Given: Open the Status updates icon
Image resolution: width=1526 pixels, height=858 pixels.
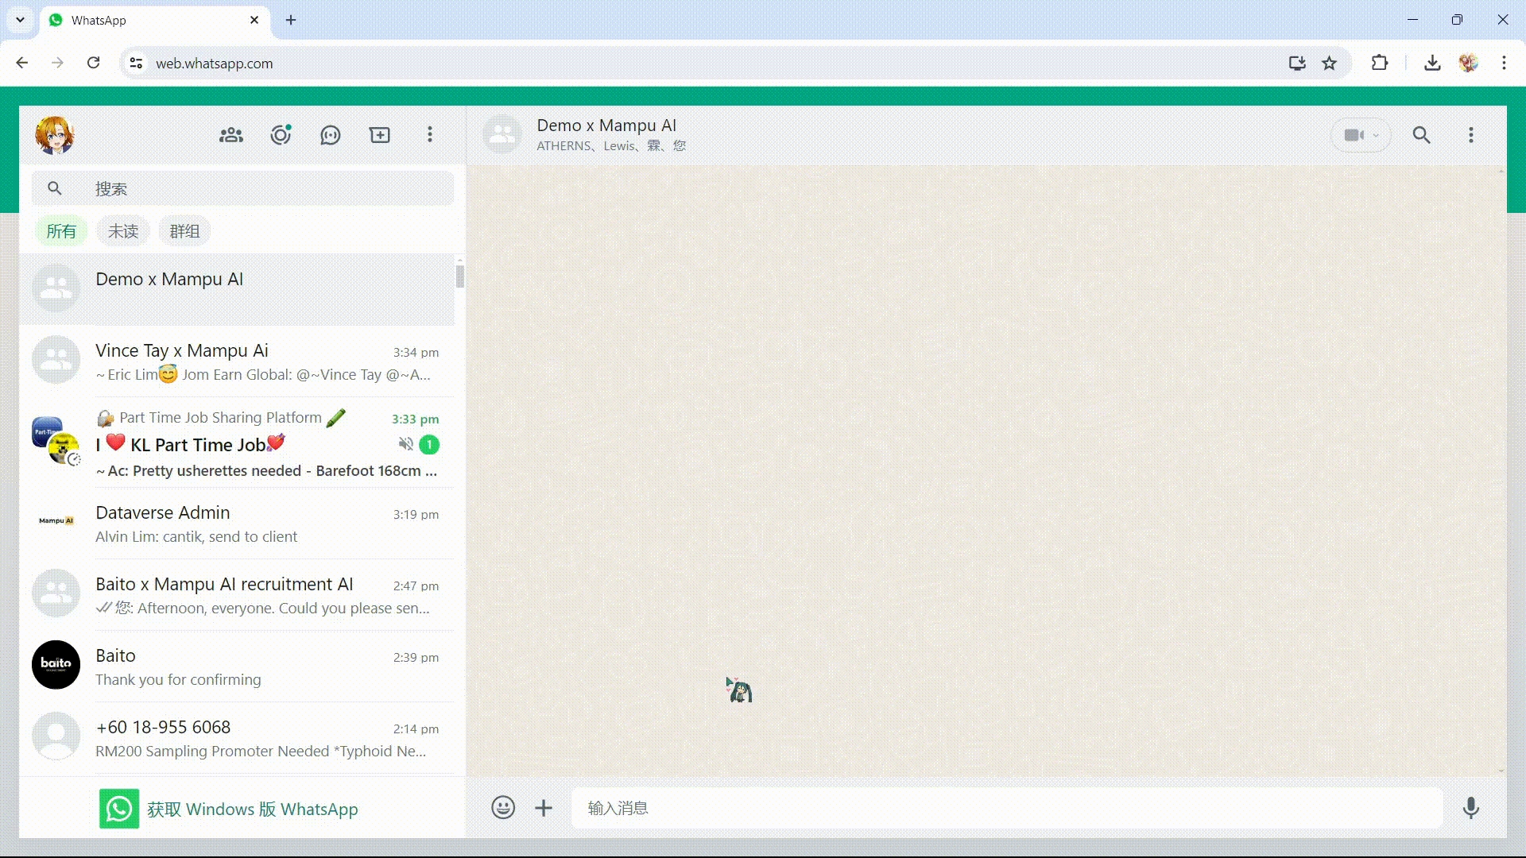Looking at the screenshot, I should point(281,135).
